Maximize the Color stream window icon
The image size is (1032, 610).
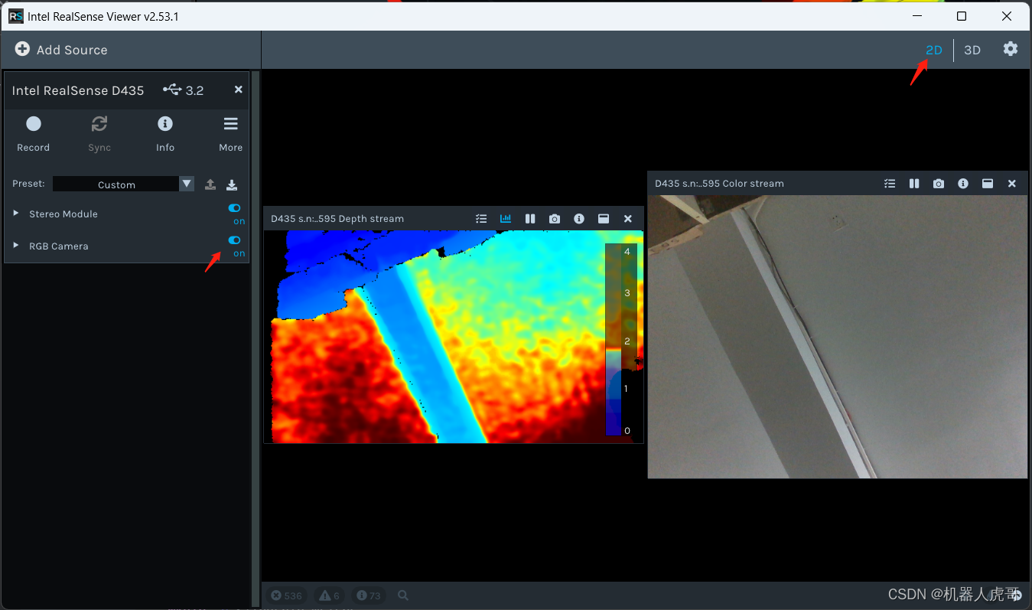click(988, 184)
